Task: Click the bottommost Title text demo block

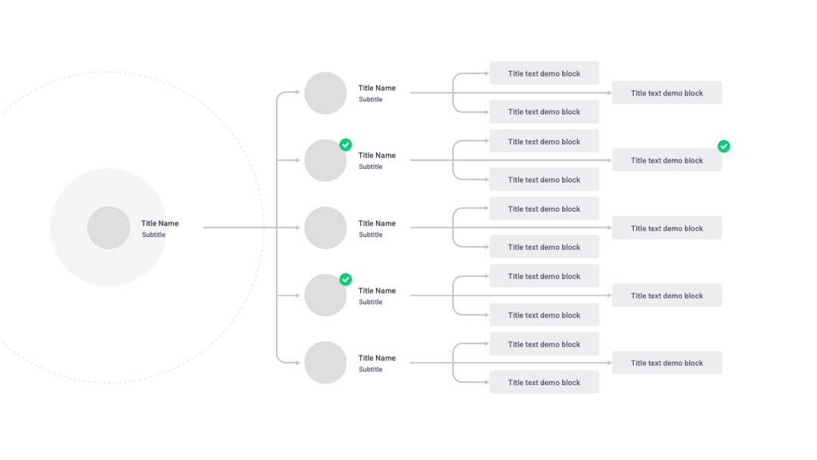Action: (544, 382)
